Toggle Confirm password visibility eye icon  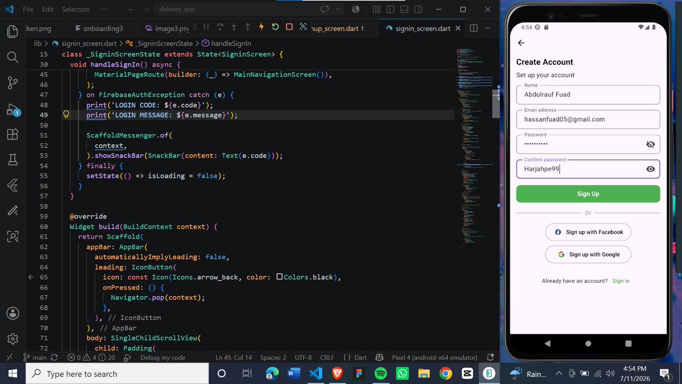(651, 169)
